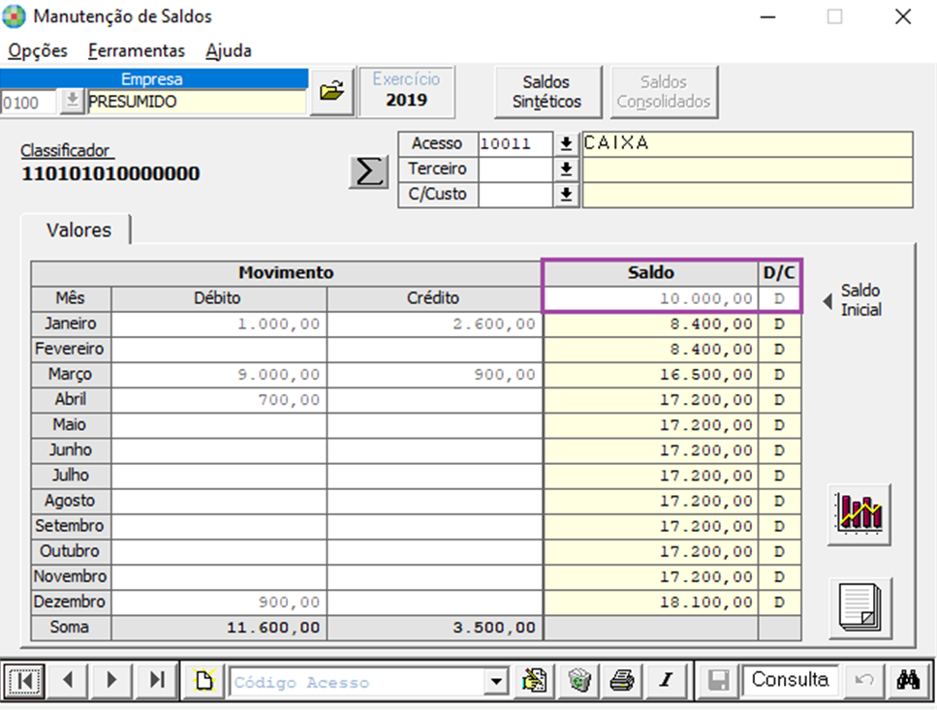The image size is (937, 710).
Task: Open the Opções menu
Action: pos(37,49)
